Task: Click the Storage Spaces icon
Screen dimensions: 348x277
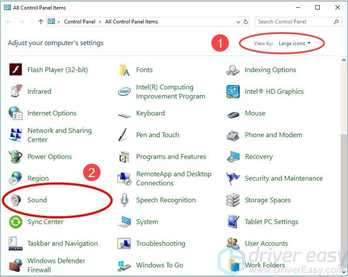Action: pyautogui.click(x=233, y=200)
